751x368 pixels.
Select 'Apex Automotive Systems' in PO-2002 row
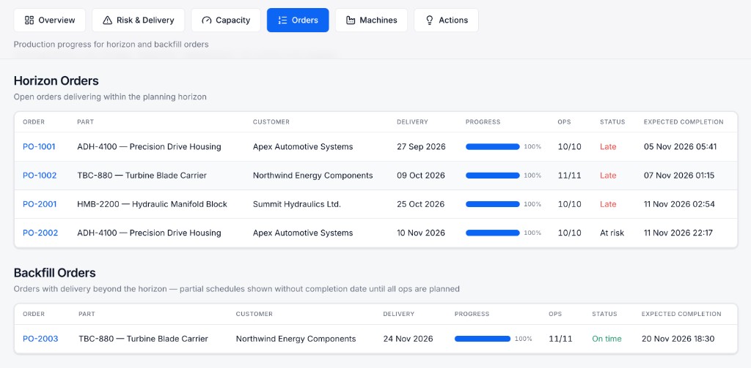(303, 233)
